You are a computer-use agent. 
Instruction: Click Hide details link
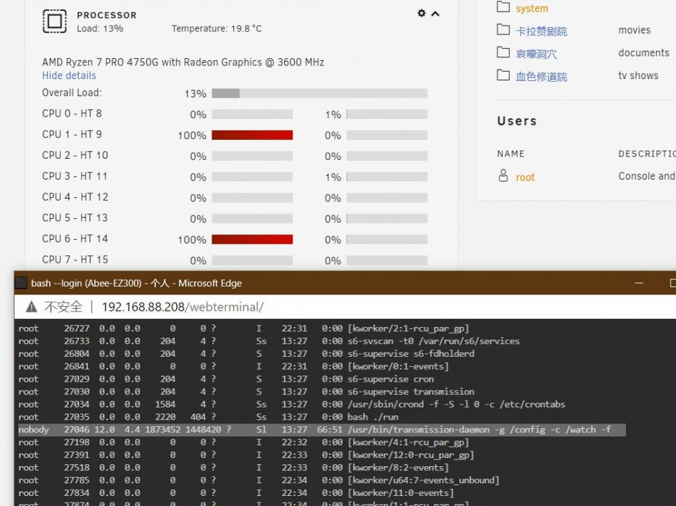(69, 76)
